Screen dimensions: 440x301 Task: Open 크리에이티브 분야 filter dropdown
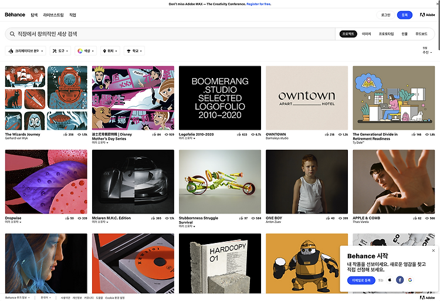tap(26, 51)
